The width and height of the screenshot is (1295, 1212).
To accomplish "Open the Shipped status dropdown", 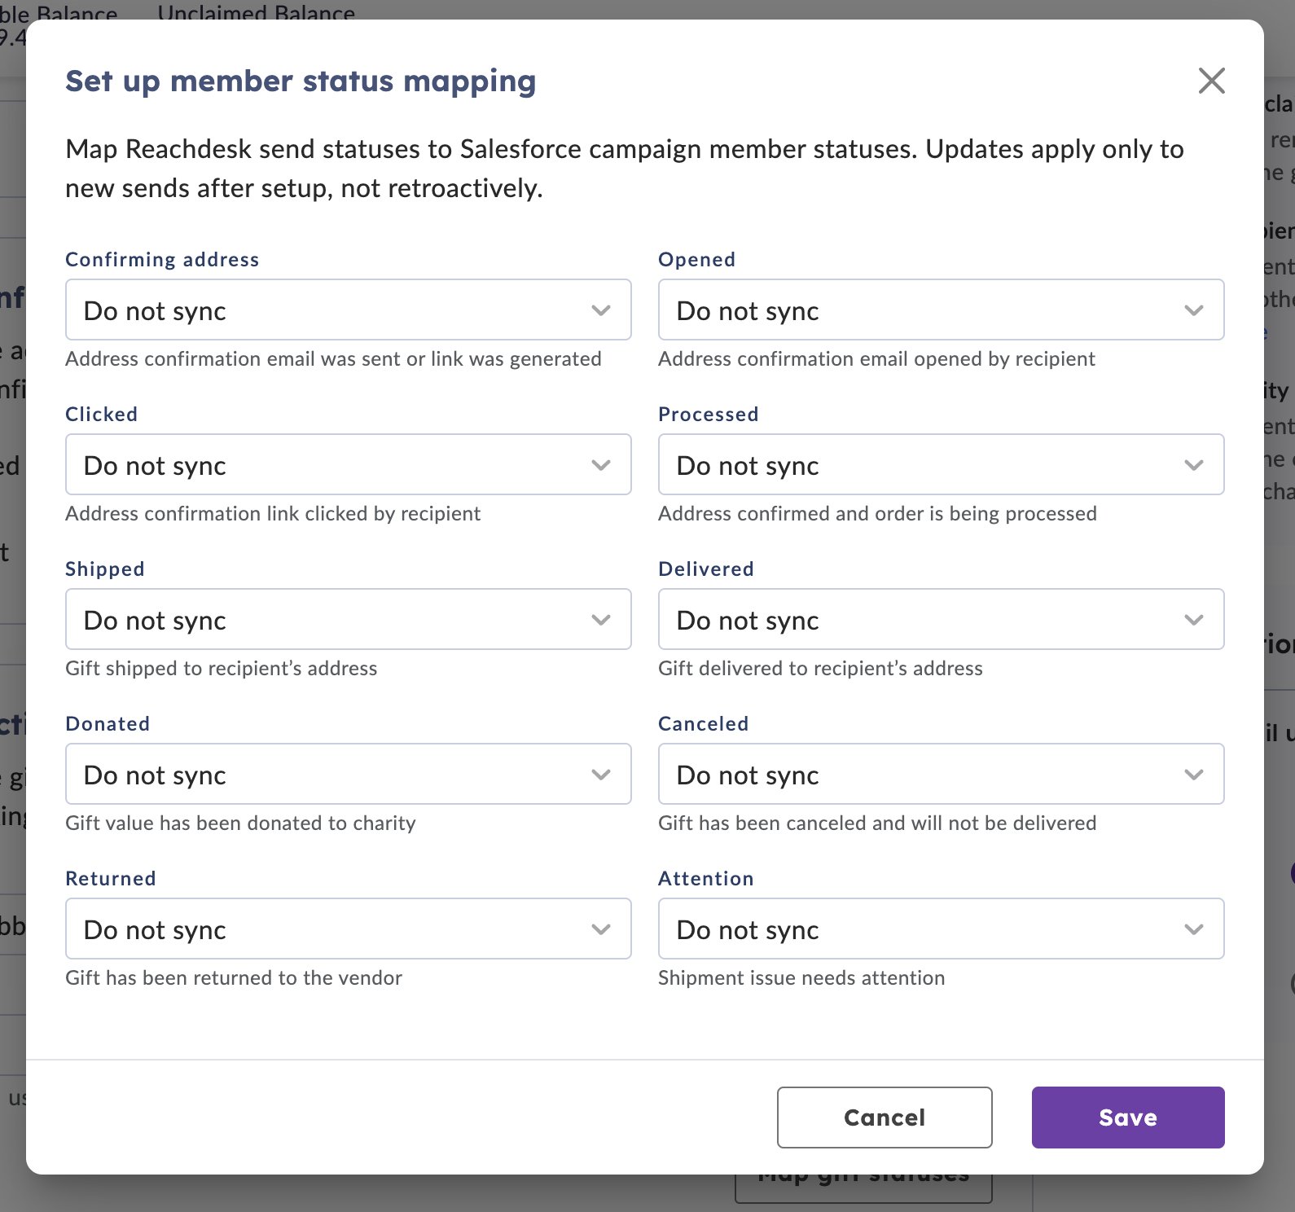I will pyautogui.click(x=348, y=619).
